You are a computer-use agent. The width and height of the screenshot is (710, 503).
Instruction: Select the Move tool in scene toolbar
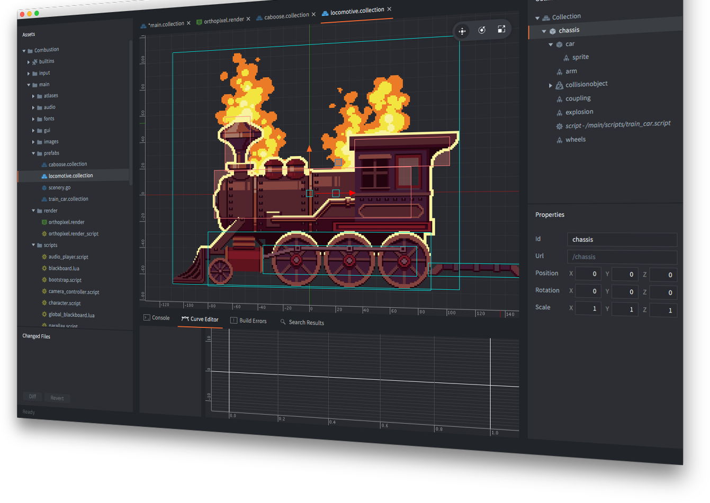click(x=462, y=31)
